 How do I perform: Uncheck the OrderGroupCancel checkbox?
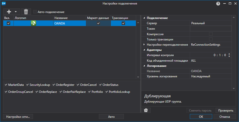(x=6, y=92)
